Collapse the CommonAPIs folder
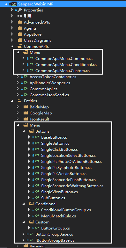Image resolution: width=126 pixels, height=248 pixels. point(12,47)
